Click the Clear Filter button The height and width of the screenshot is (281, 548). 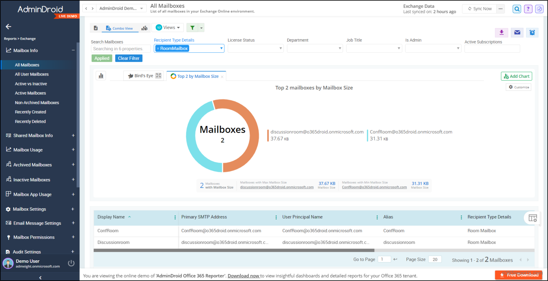pyautogui.click(x=128, y=58)
